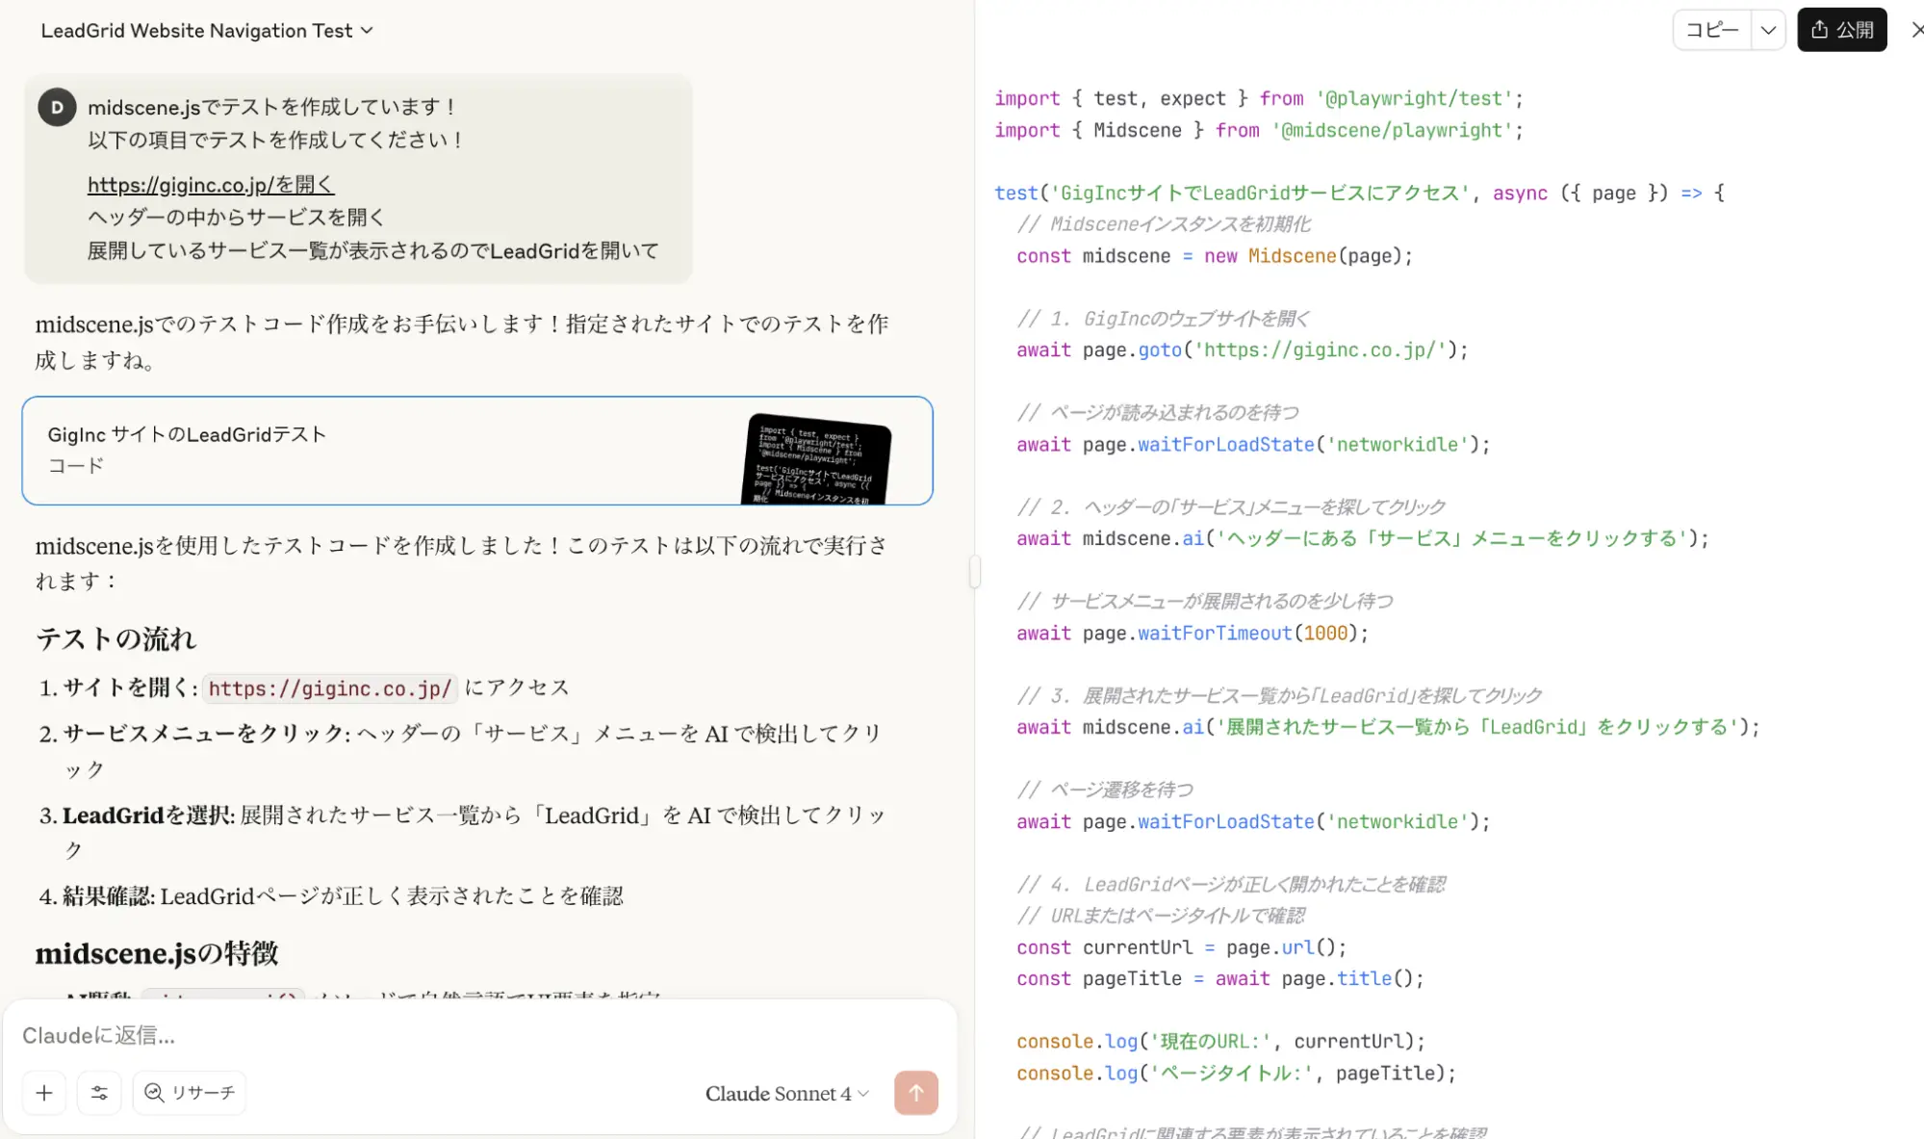Click the midscene.ai ヘッダーにある「サービス」 code line

click(1363, 539)
